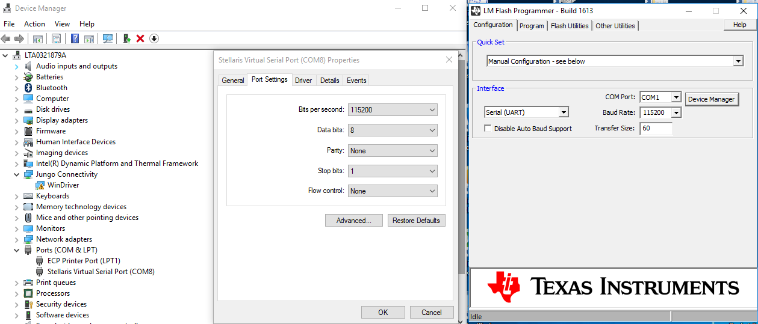
Task: Select Human Interface Devices tree item
Action: point(76,142)
